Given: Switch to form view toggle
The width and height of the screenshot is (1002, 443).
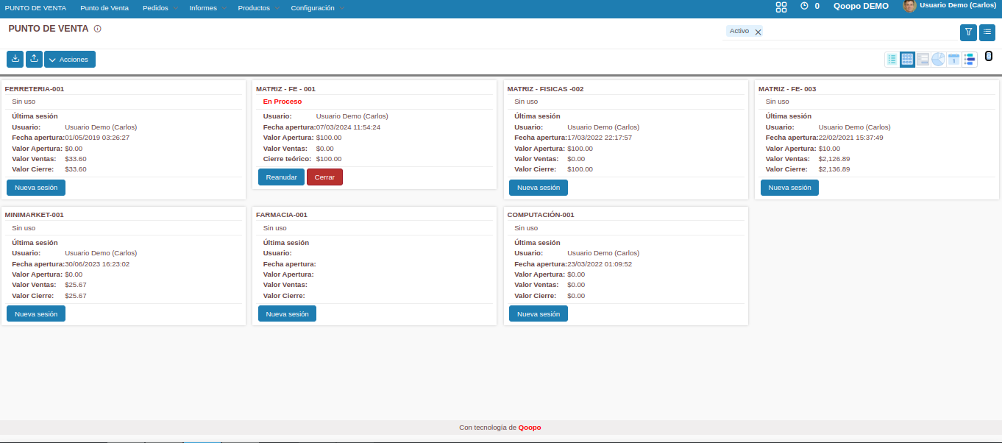Looking at the screenshot, I should (923, 60).
